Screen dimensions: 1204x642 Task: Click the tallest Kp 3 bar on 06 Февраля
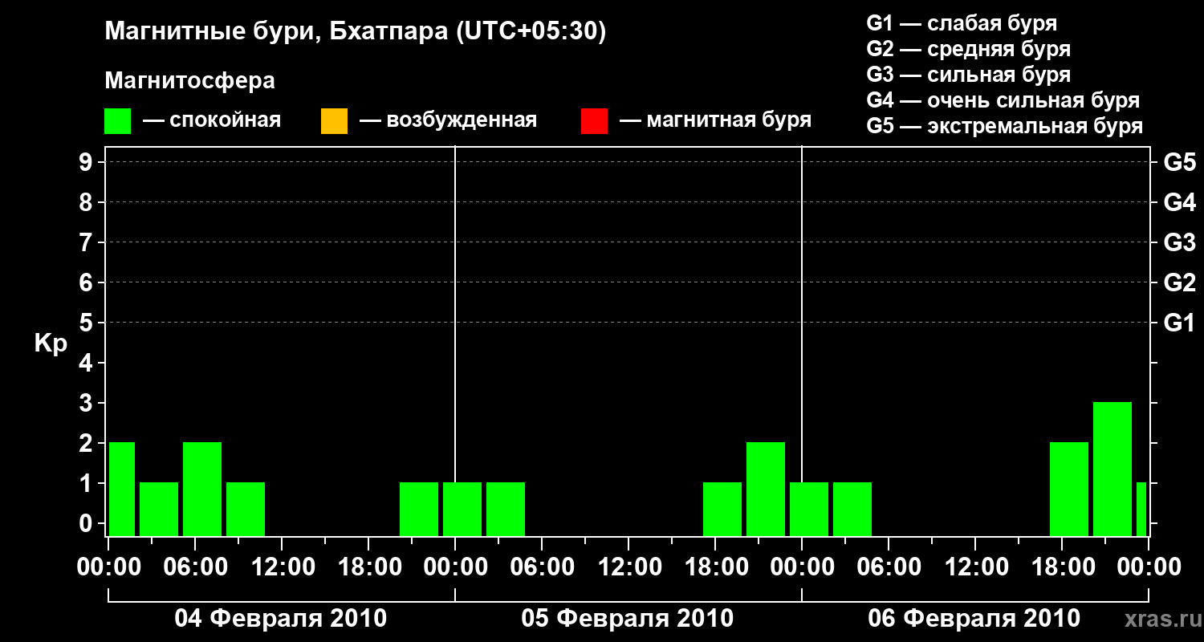click(1112, 469)
